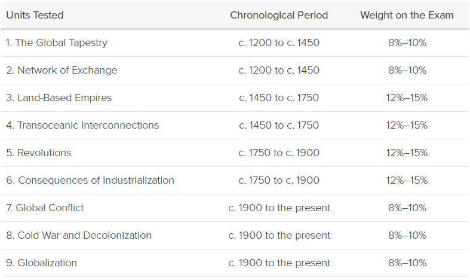The height and width of the screenshot is (280, 470).
Task: Select the Globalization unit entry
Action: click(x=41, y=263)
